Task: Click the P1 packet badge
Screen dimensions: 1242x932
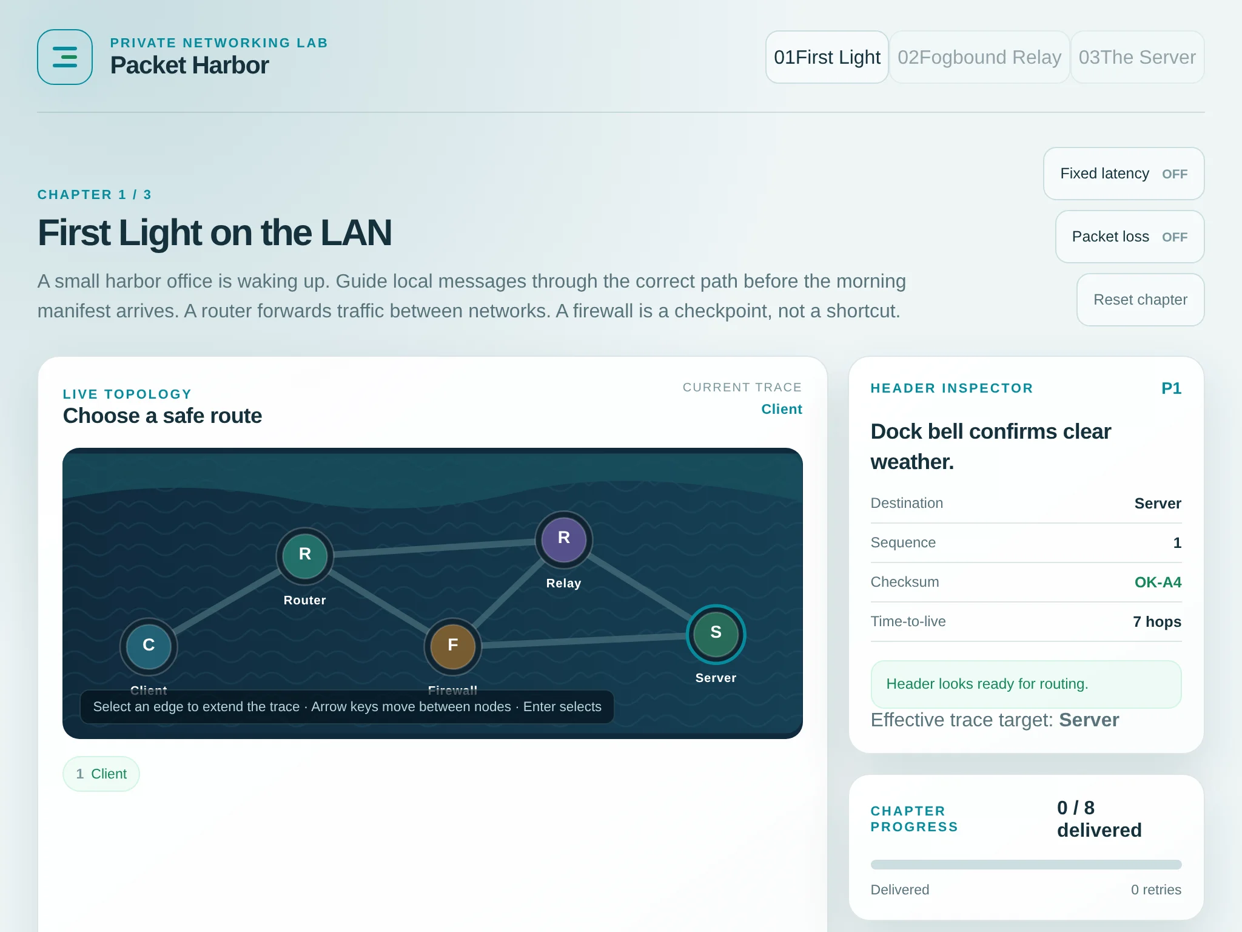Action: click(1171, 388)
